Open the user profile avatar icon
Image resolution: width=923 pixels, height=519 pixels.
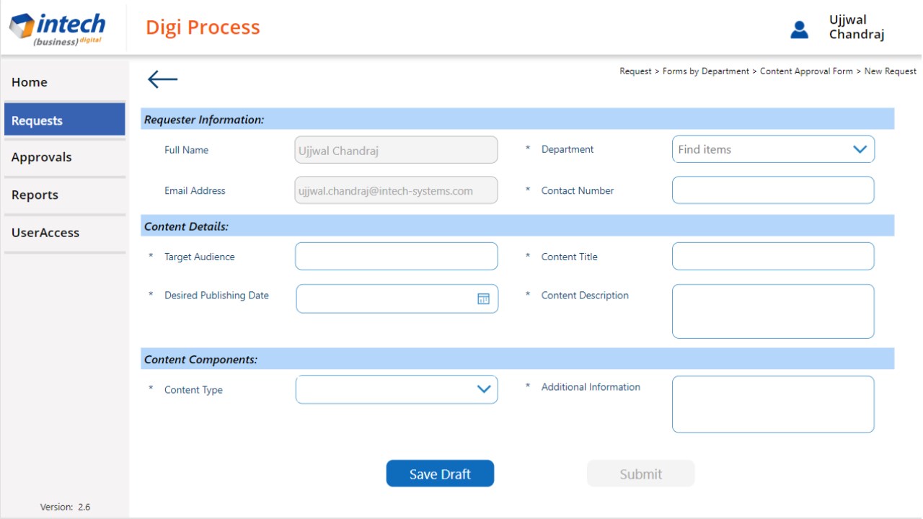pos(799,30)
